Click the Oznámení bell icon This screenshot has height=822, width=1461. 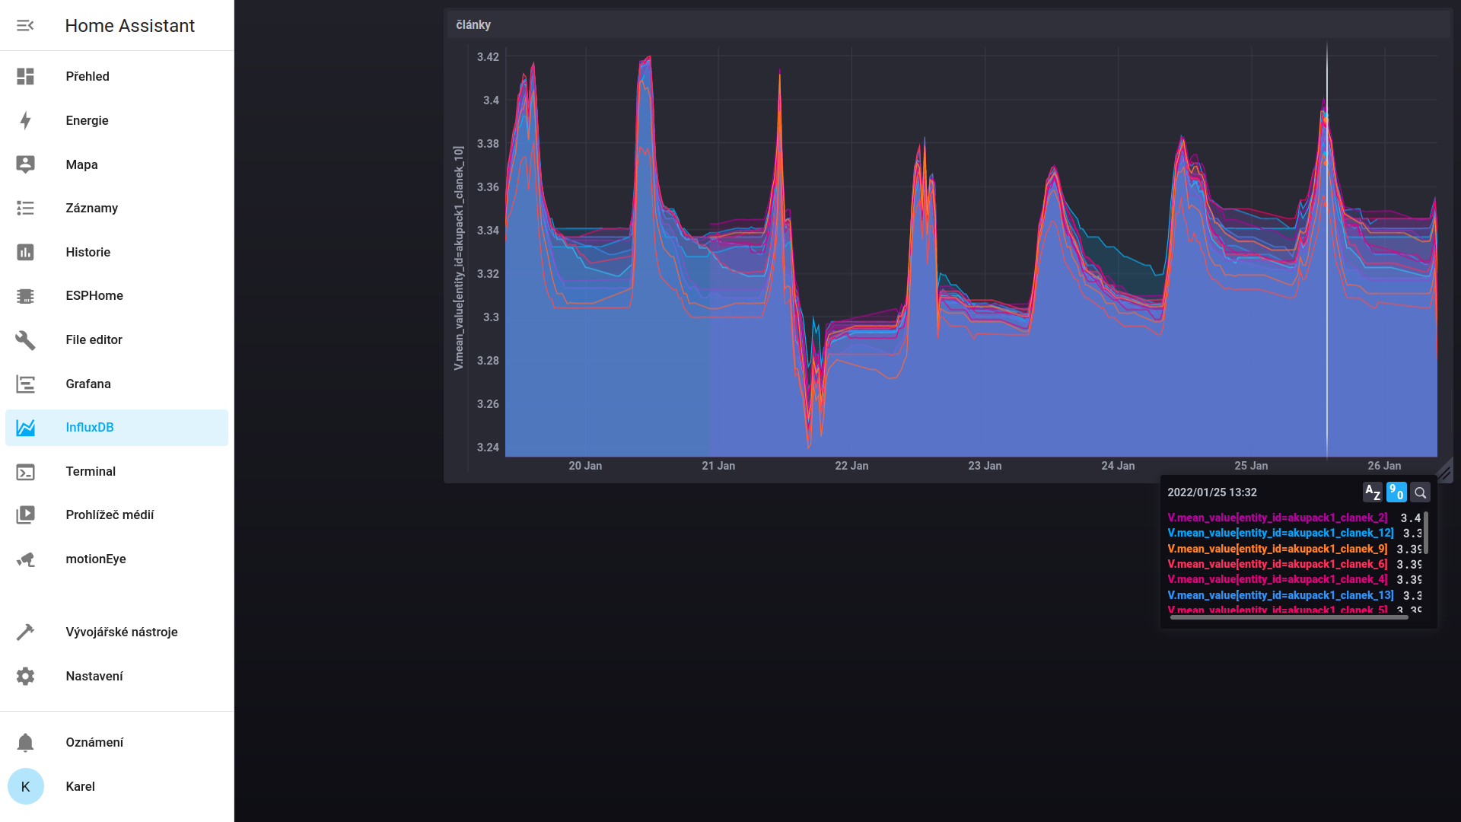point(25,743)
